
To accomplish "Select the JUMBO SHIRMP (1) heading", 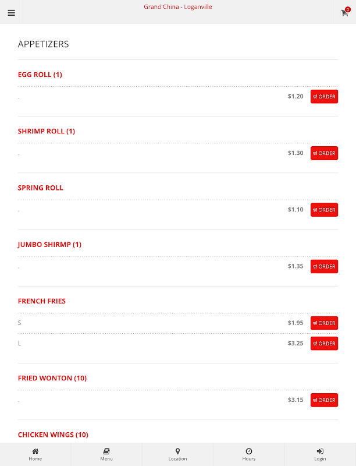I will (x=49, y=245).
